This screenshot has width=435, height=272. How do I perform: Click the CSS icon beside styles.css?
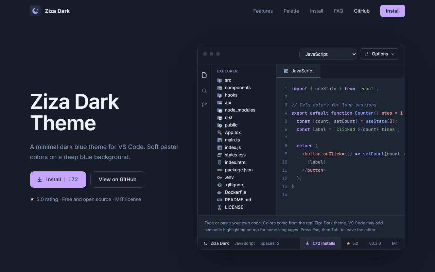coord(220,155)
